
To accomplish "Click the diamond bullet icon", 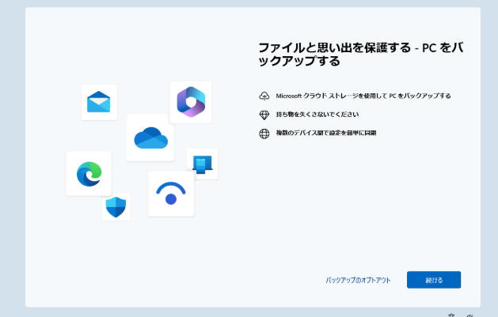I will pos(264,115).
